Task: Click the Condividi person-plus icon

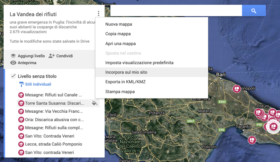Action: pos(51,56)
